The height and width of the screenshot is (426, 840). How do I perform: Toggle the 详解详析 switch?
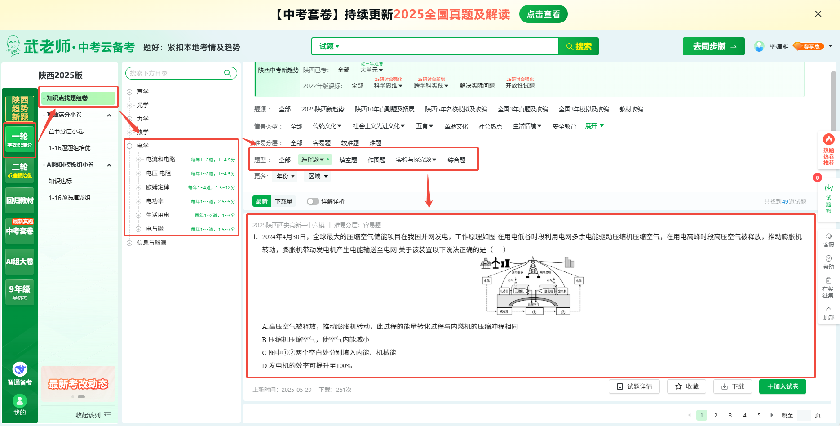(313, 201)
